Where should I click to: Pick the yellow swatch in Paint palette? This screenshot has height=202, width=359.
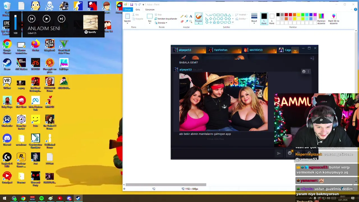(298, 15)
